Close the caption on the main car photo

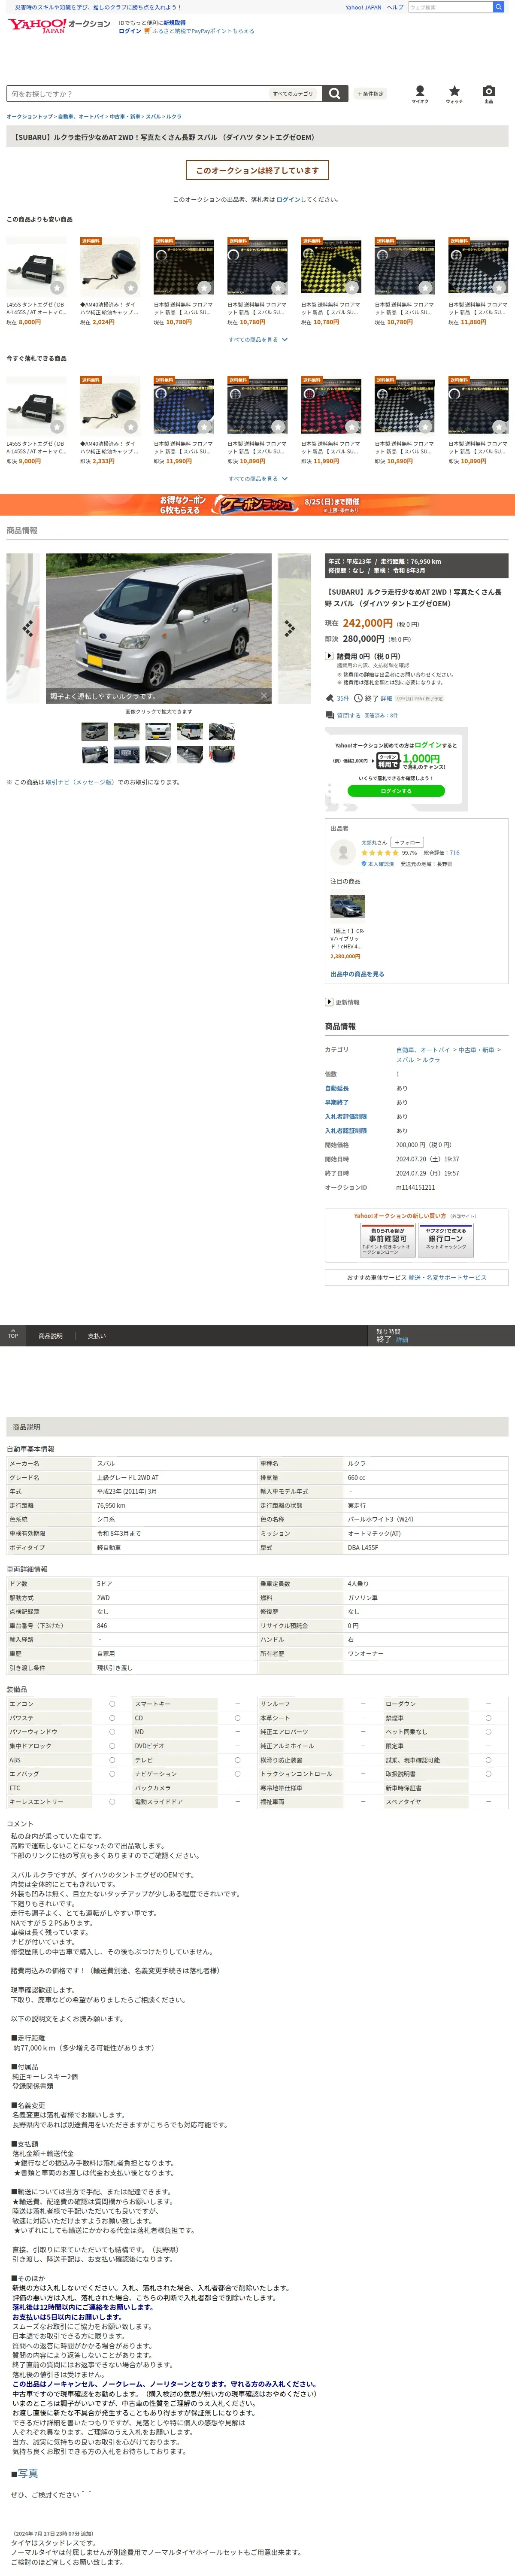click(x=264, y=695)
